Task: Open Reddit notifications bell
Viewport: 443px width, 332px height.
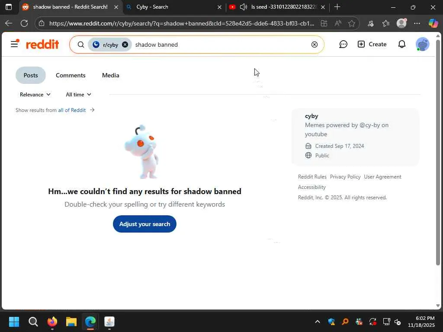Action: (x=402, y=45)
